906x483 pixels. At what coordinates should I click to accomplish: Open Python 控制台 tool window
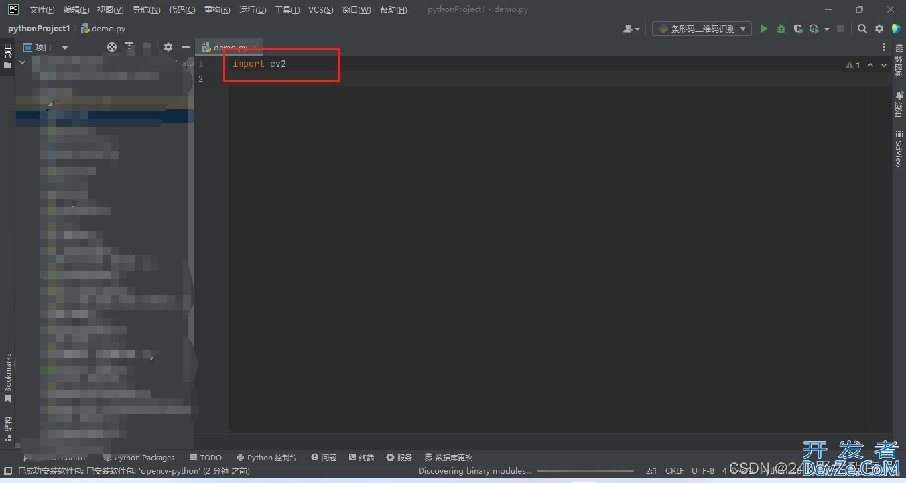click(x=267, y=458)
